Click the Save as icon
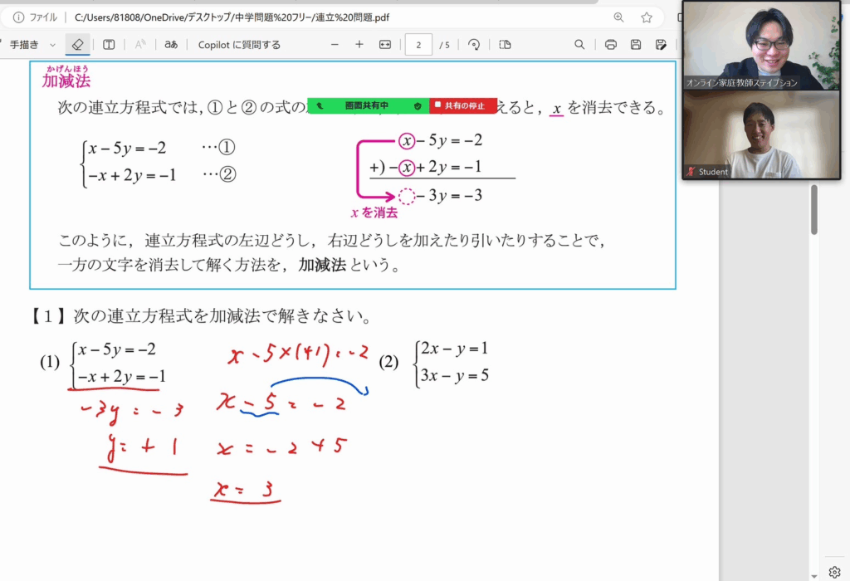This screenshot has height=581, width=850. point(661,45)
